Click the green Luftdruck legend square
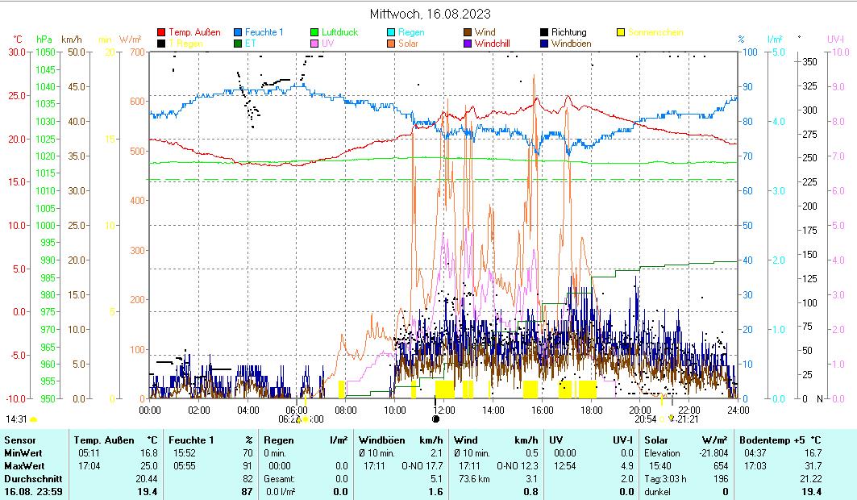The height and width of the screenshot is (500, 857). coord(315,33)
